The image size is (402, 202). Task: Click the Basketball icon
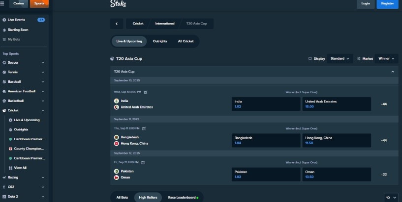(4, 101)
